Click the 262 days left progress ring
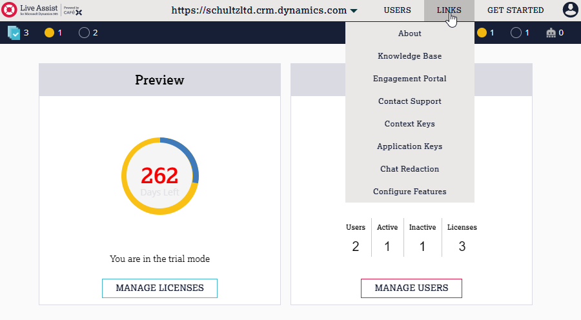Screen dimensions: 581x320 coord(160,176)
